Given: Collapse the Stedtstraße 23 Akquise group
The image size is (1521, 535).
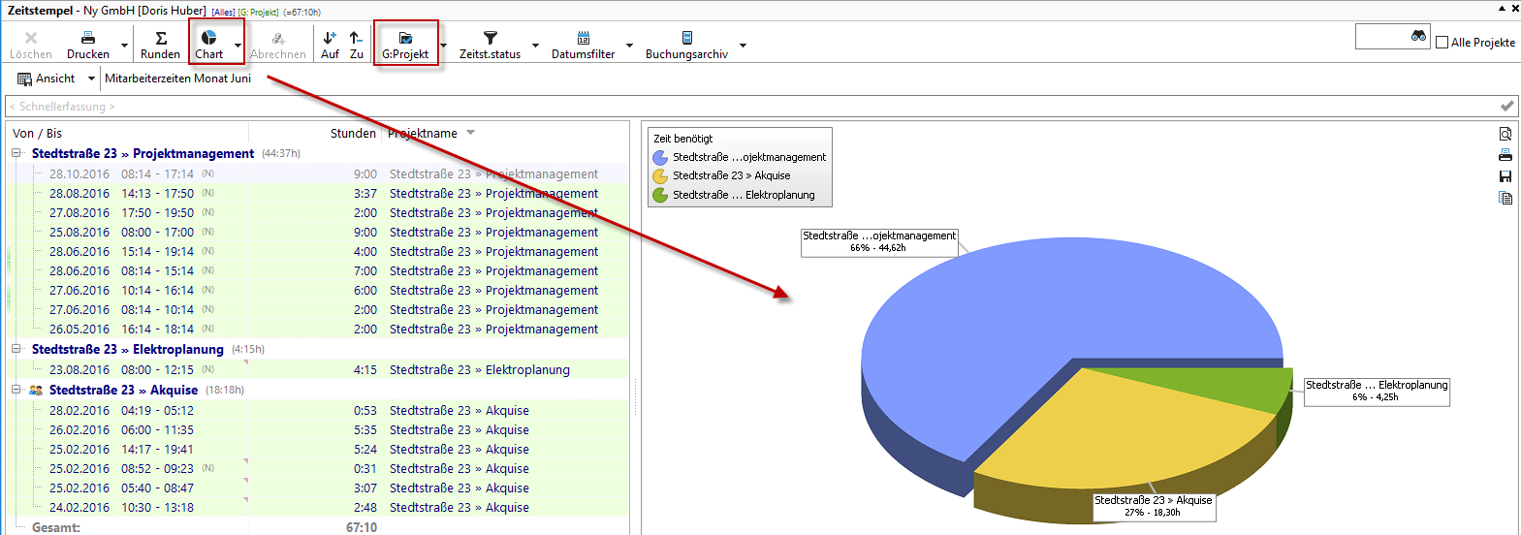Looking at the screenshot, I should (16, 390).
